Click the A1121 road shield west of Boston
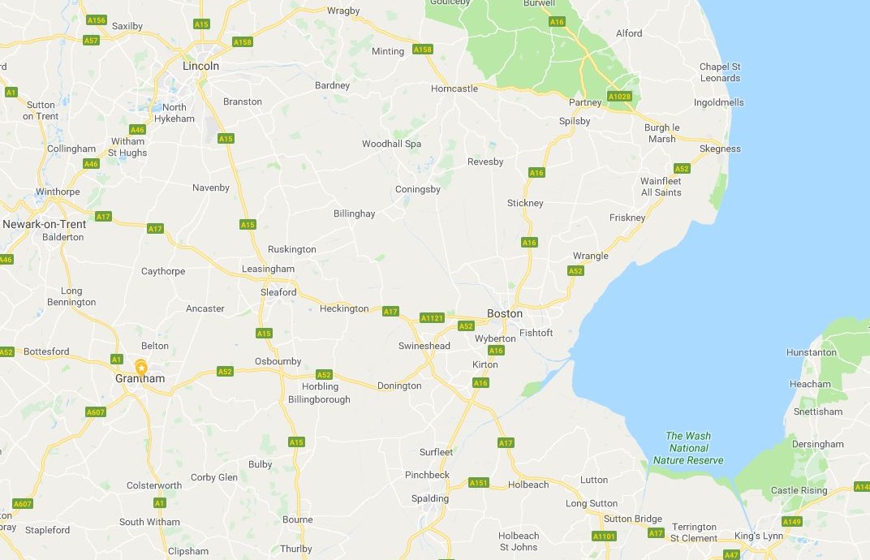 point(432,318)
